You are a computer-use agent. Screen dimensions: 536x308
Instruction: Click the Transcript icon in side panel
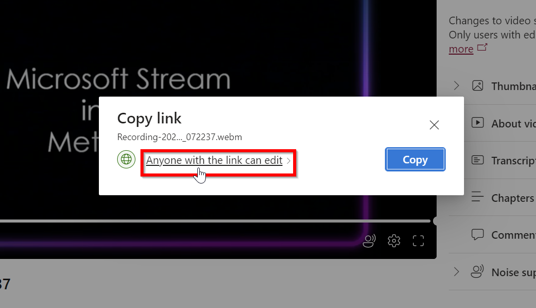coord(478,160)
